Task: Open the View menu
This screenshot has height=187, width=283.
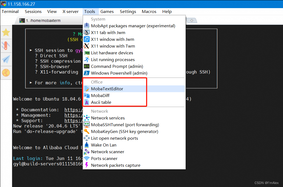Action: click(x=52, y=12)
